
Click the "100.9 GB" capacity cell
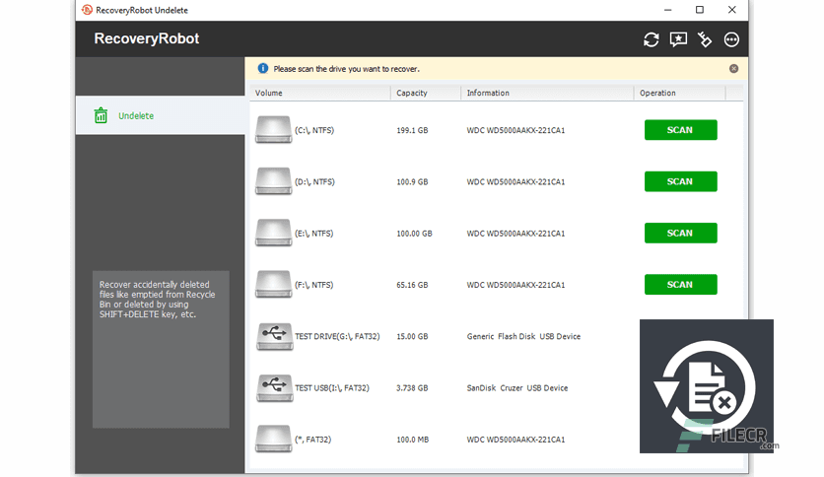pyautogui.click(x=413, y=181)
